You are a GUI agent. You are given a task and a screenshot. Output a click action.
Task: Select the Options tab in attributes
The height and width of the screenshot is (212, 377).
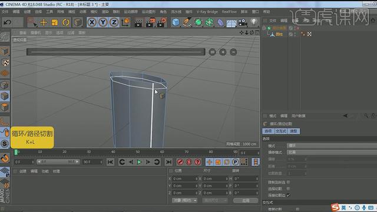coord(268,131)
